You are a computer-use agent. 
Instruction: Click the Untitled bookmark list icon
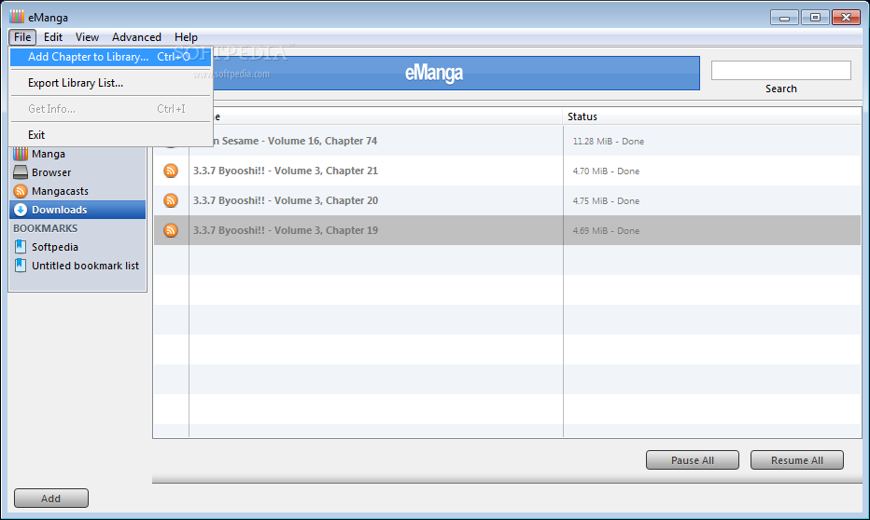[x=21, y=266]
